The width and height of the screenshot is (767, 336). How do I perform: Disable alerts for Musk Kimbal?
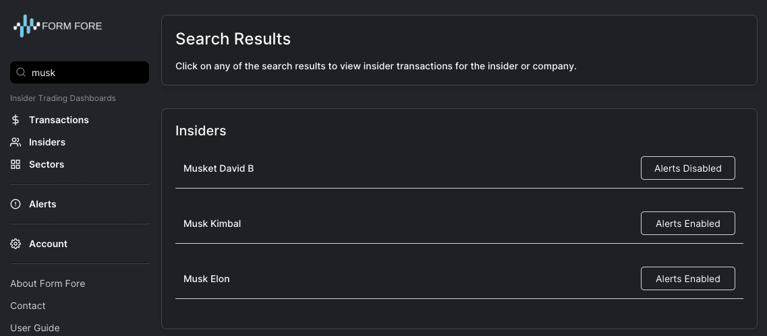688,223
